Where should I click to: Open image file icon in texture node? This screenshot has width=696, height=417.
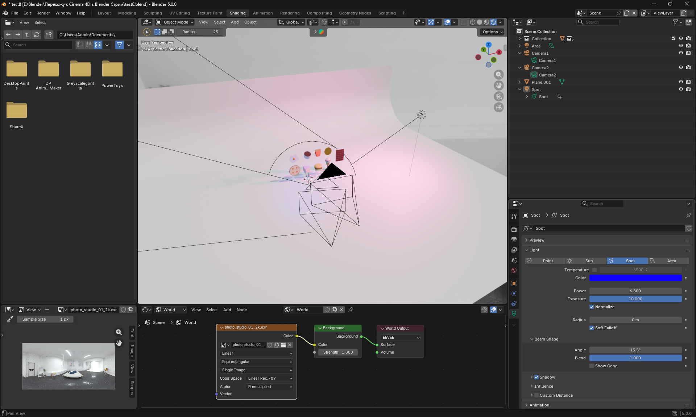[x=283, y=345]
